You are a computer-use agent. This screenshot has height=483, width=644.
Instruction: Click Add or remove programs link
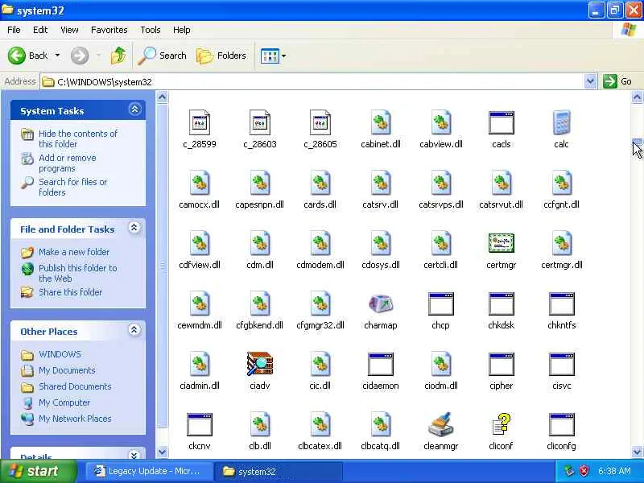[x=68, y=163]
